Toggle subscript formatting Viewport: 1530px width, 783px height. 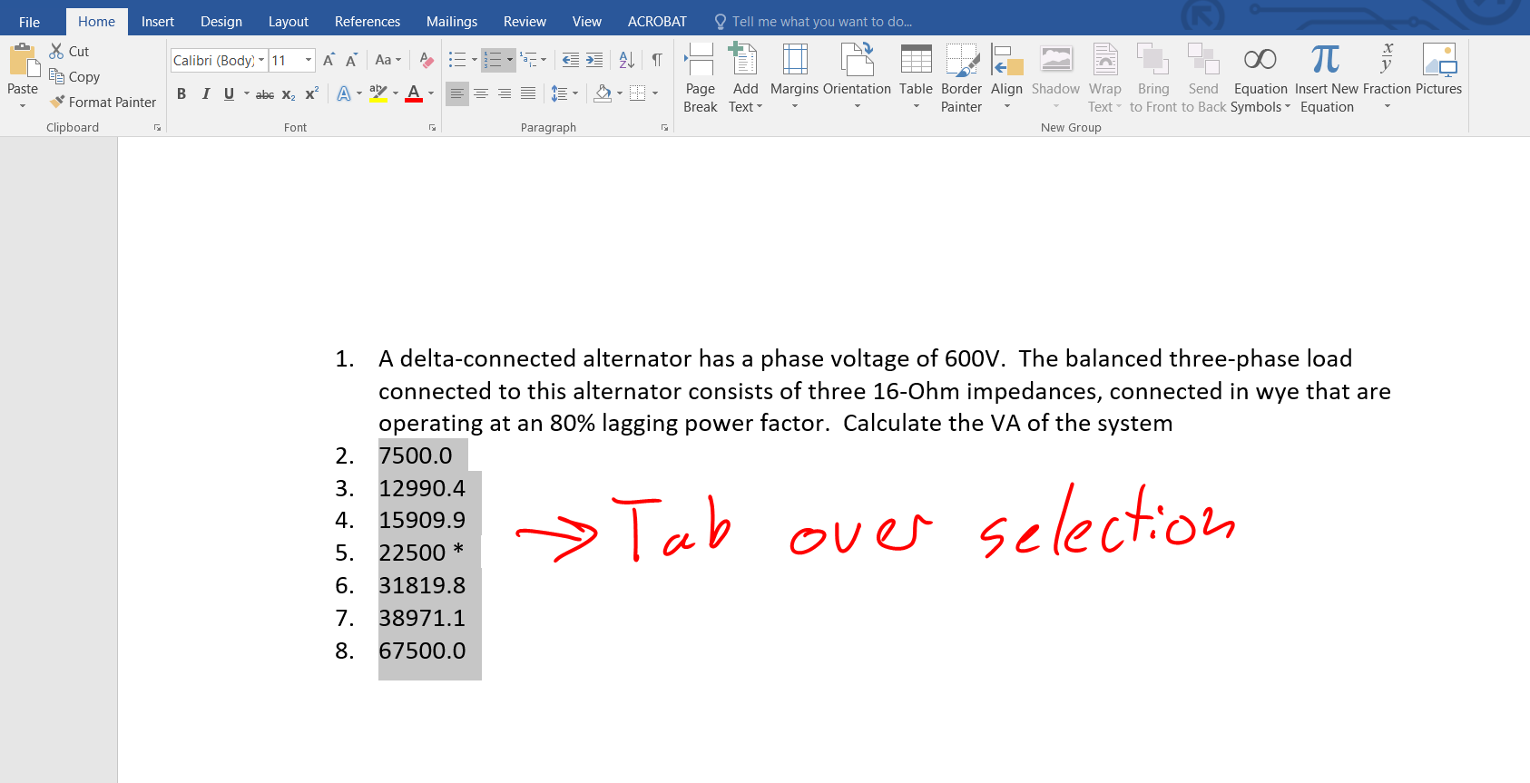click(289, 93)
